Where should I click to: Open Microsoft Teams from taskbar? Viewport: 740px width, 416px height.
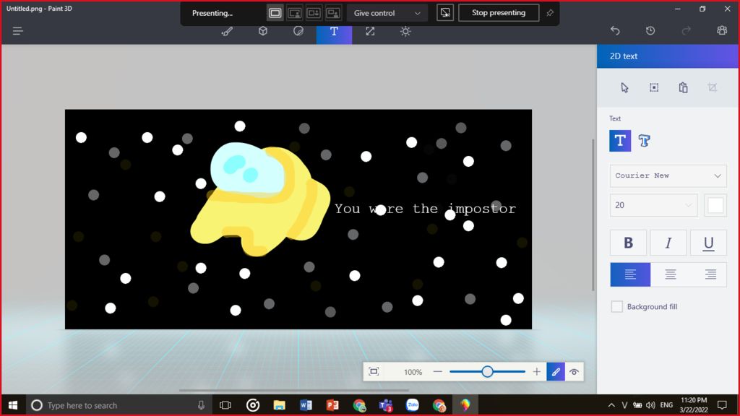[x=386, y=405]
